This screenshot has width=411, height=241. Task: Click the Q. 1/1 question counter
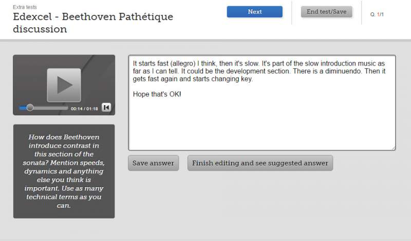377,14
